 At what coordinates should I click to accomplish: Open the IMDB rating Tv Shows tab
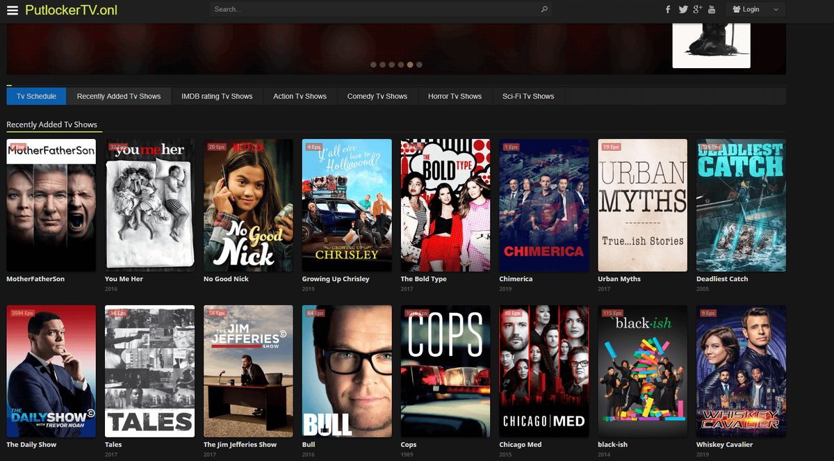tap(217, 96)
